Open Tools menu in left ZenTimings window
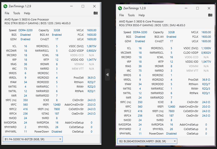217x149 pixels. click(17, 13)
